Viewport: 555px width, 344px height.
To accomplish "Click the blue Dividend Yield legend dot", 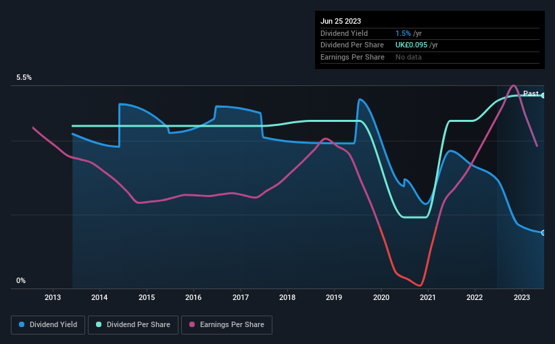I will click(x=22, y=324).
